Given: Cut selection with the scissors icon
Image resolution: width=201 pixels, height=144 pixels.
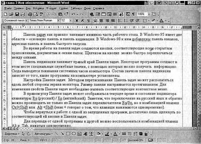Looking at the screenshot, I should pos(49,14).
